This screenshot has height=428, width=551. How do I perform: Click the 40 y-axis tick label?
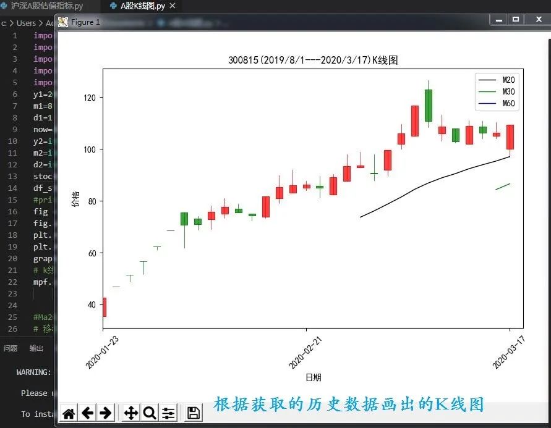[92, 305]
